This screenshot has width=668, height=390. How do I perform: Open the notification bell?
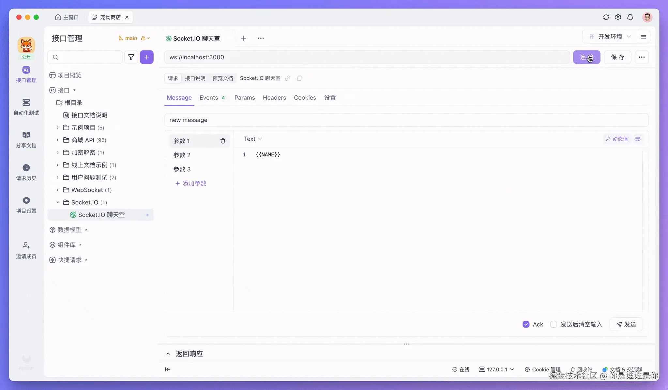click(630, 17)
